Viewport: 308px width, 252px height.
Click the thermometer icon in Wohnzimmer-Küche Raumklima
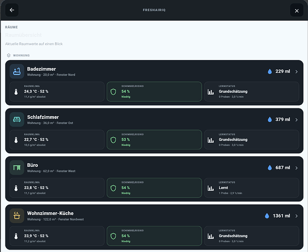[16, 236]
